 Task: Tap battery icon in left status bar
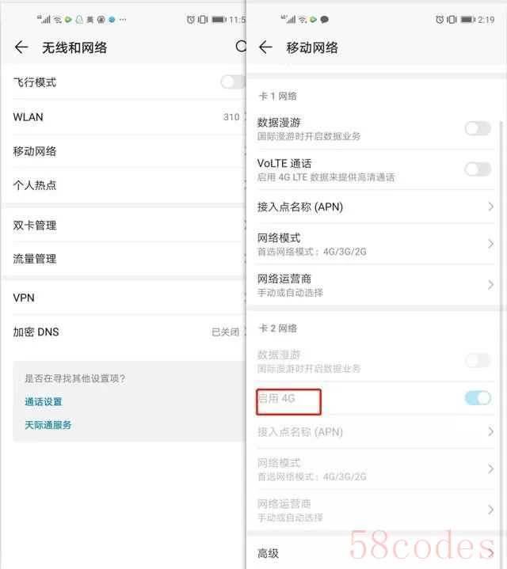tap(219, 19)
